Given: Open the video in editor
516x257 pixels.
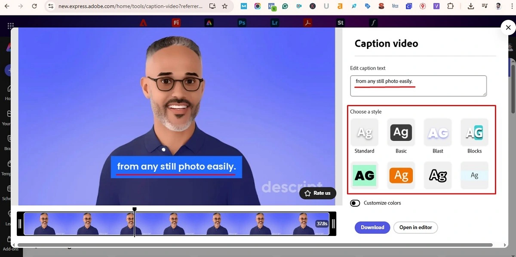Looking at the screenshot, I should pyautogui.click(x=415, y=227).
